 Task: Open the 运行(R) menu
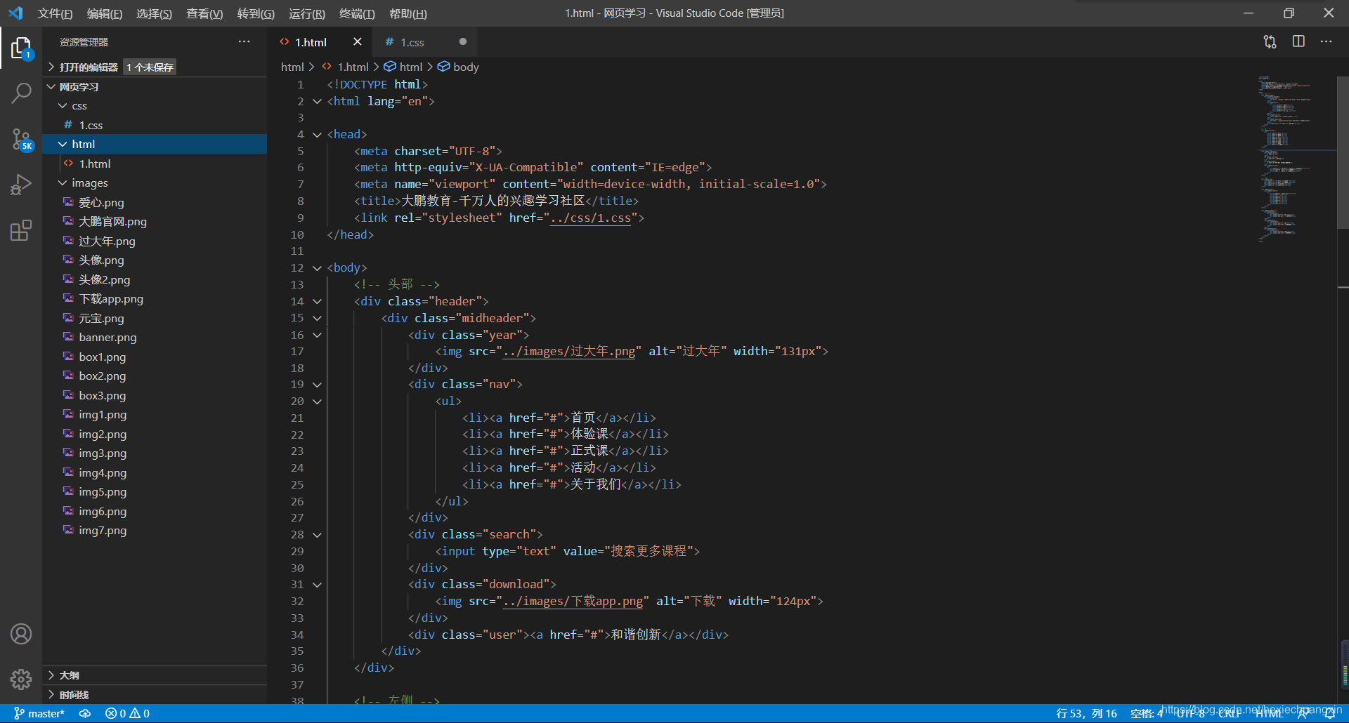tap(306, 13)
